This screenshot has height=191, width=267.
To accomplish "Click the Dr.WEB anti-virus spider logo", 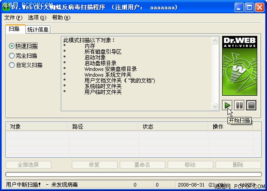I will 240,66.
